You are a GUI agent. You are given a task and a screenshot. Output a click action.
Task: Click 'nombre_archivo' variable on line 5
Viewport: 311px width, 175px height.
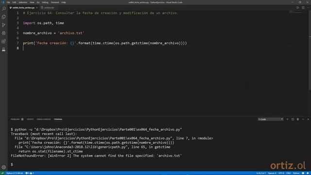(x=37, y=33)
